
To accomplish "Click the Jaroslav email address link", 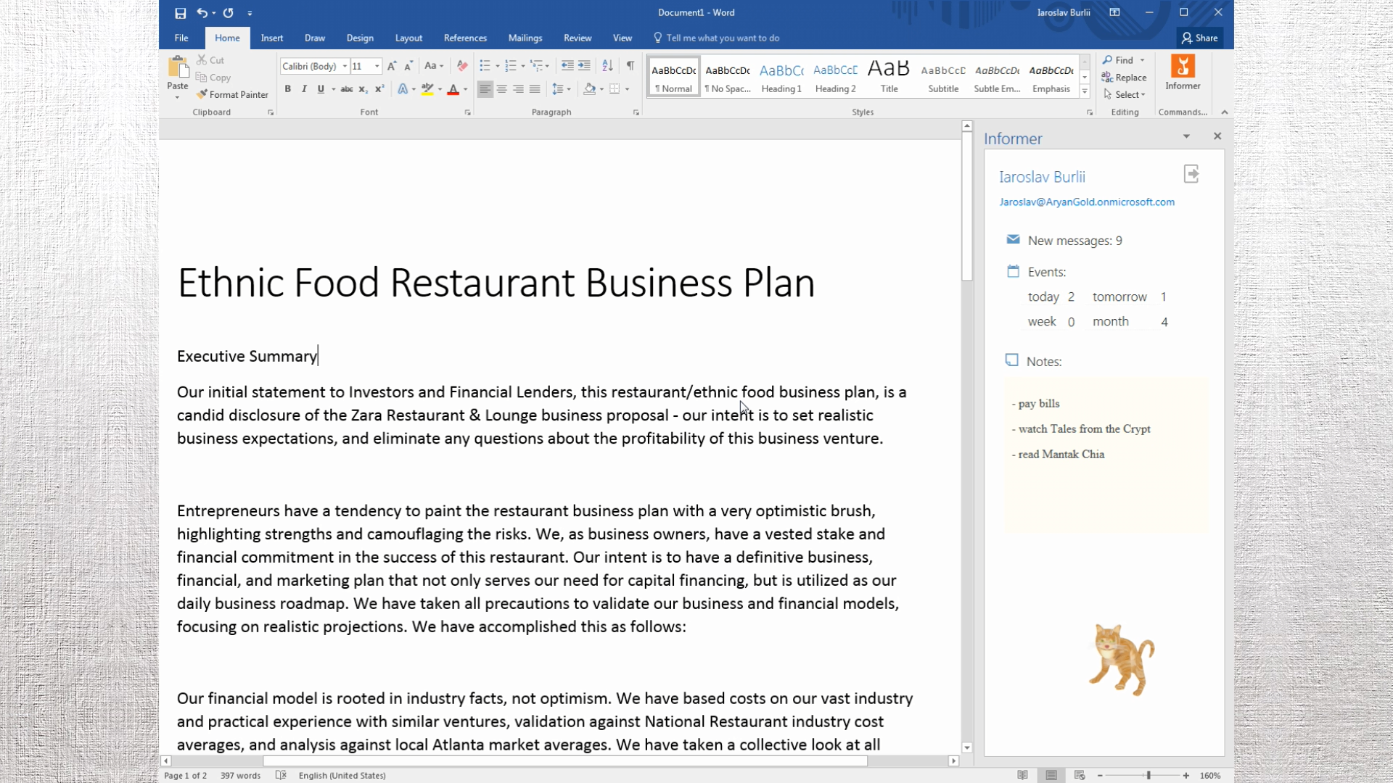I will pos(1086,202).
